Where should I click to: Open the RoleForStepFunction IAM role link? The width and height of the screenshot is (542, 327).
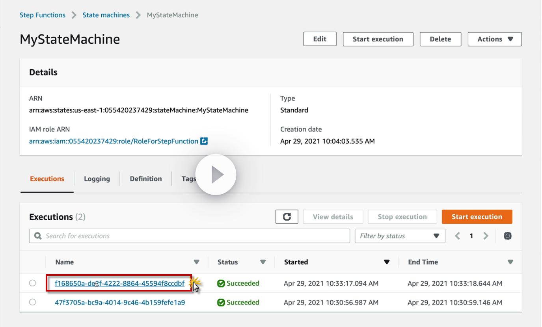click(x=114, y=141)
